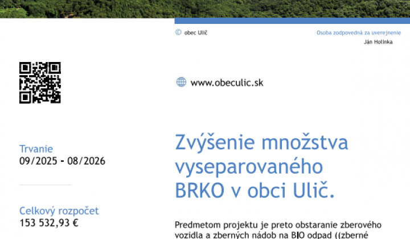Select the name 'Ján Holinka'
The height and width of the screenshot is (239, 410).
point(378,42)
